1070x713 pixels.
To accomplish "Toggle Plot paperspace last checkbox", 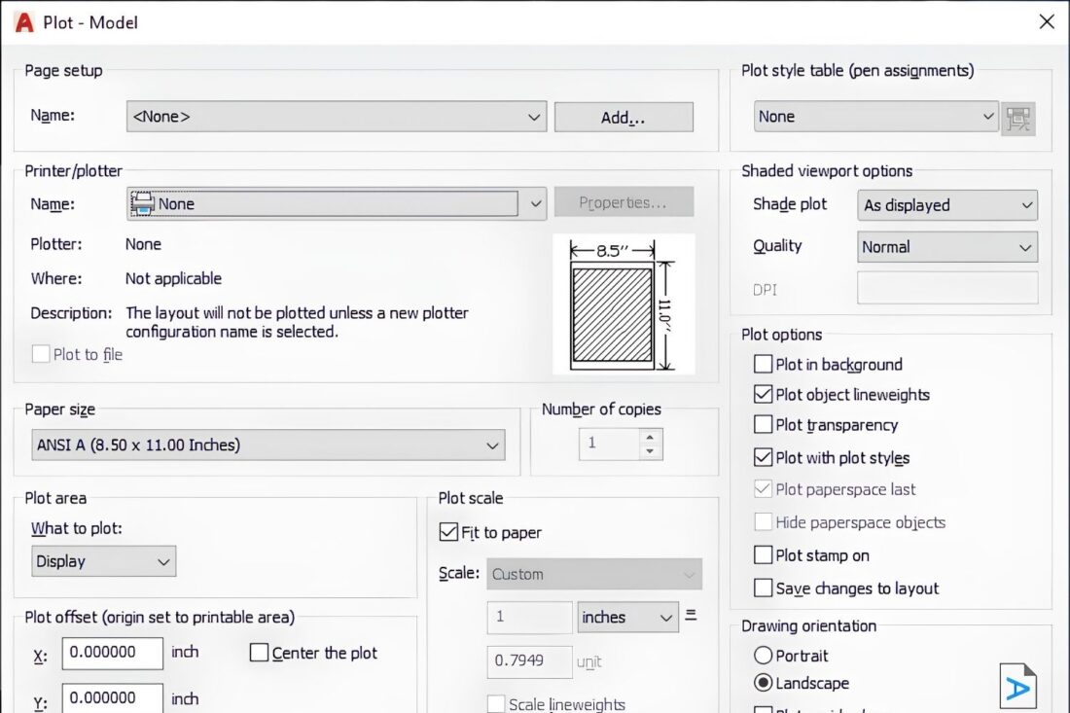I will coord(763,488).
